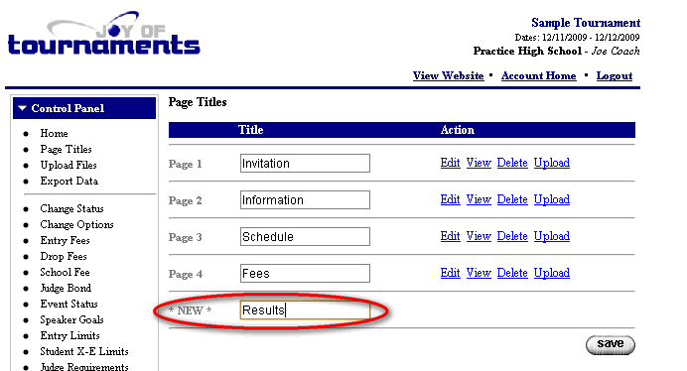Edit the Page 2 Information entry
The image size is (687, 371).
click(450, 199)
